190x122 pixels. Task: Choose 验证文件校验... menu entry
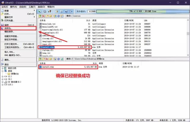18,40
